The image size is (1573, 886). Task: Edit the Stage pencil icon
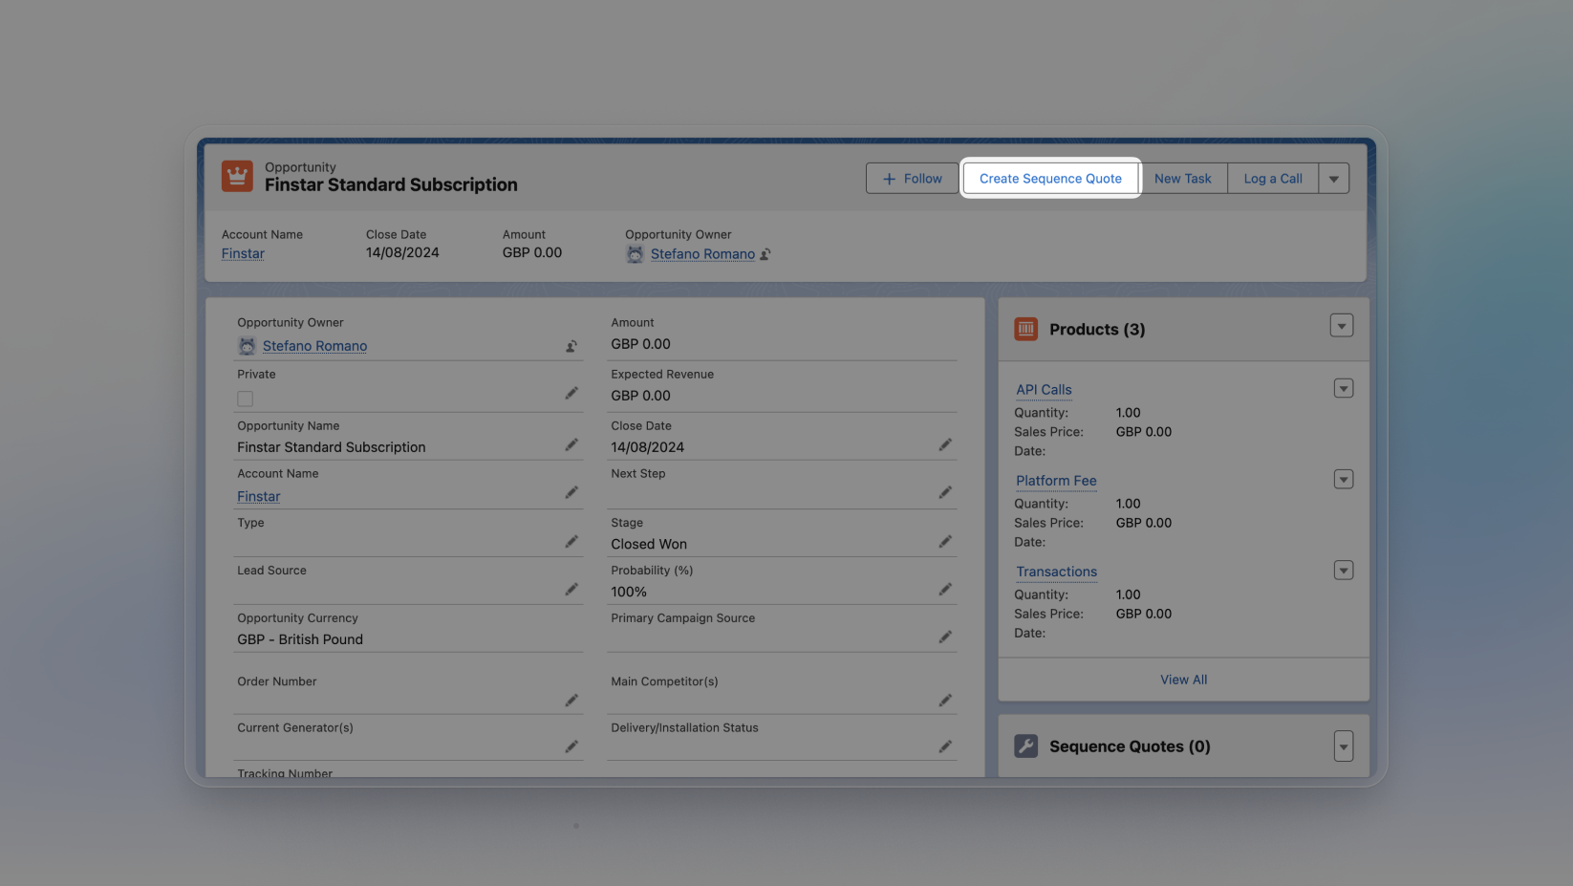tap(945, 542)
